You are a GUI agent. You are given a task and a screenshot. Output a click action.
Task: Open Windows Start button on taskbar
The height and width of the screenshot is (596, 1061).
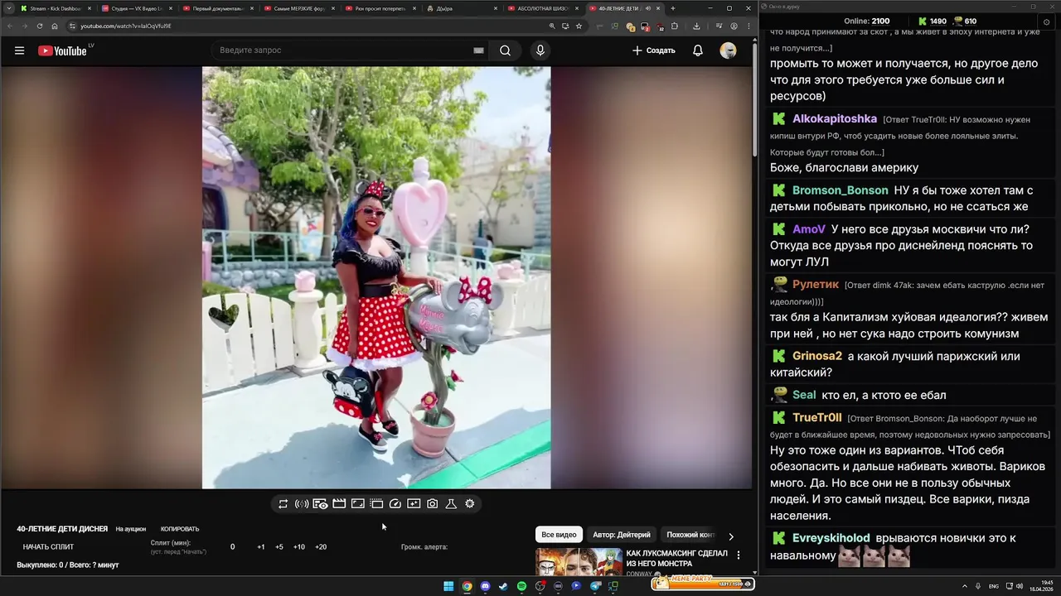448,586
